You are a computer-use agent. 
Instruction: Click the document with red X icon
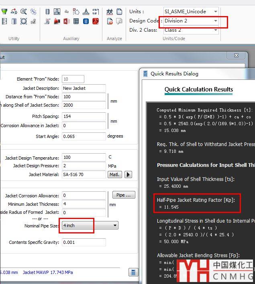point(110,21)
